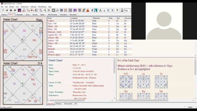Select the Bhava Lagna row
The image size is (197, 111).
point(90,55)
